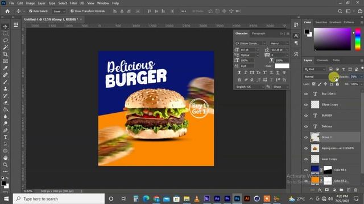364x204 pixels.
Task: Switch to the Channels tab
Action: tap(322, 60)
